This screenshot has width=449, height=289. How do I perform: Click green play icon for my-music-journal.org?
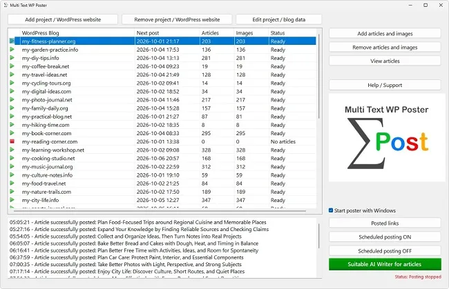coord(12,166)
